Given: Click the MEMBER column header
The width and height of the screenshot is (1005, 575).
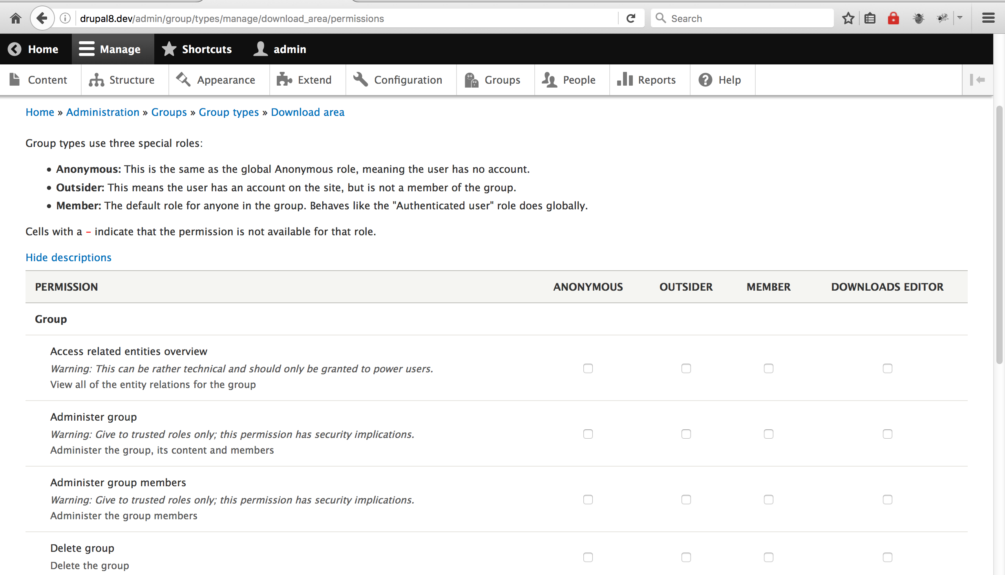Looking at the screenshot, I should pos(768,287).
